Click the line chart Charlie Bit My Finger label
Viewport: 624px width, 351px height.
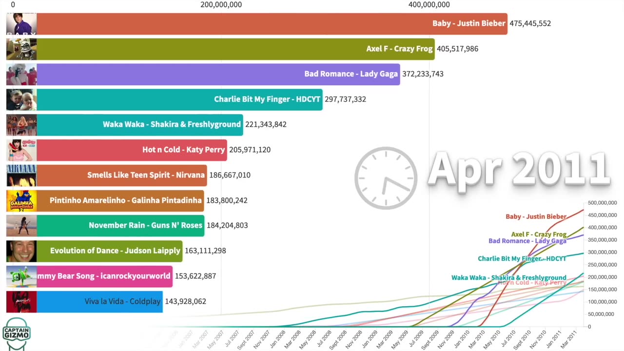(x=522, y=259)
